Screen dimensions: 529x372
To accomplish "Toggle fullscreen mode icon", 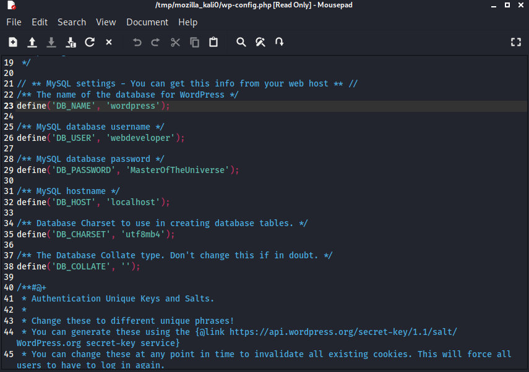I will (x=515, y=42).
